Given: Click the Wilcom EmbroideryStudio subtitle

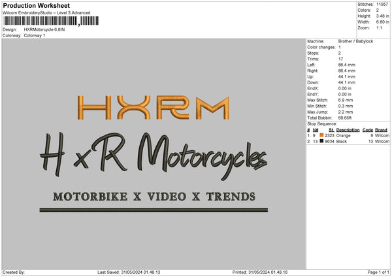Looking at the screenshot, I should pos(46,13).
